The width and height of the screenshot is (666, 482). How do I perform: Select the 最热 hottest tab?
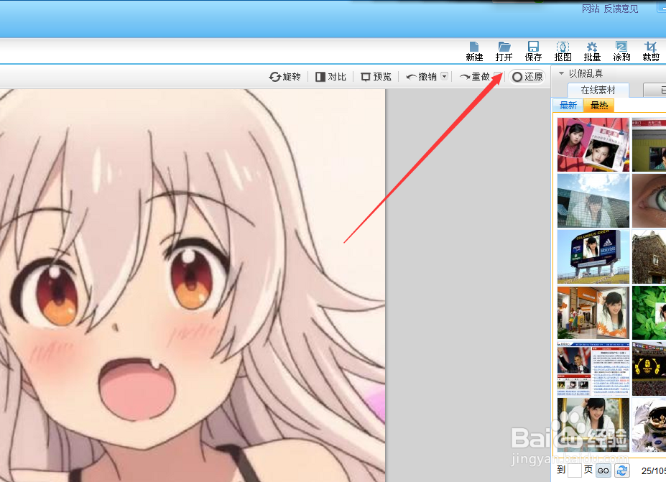pos(599,106)
